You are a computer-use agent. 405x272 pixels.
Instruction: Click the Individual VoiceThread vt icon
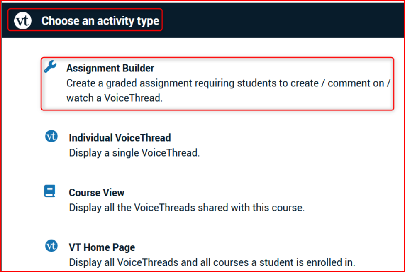click(x=51, y=136)
